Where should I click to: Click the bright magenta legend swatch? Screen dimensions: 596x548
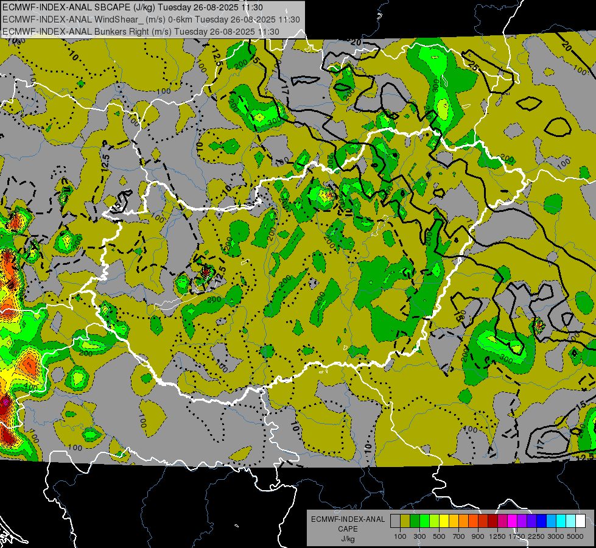513,521
